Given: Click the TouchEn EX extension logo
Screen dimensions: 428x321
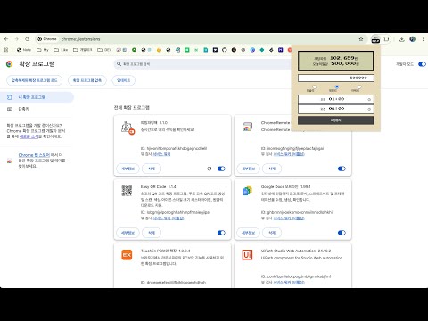Looking at the screenshot, I should 127,255.
